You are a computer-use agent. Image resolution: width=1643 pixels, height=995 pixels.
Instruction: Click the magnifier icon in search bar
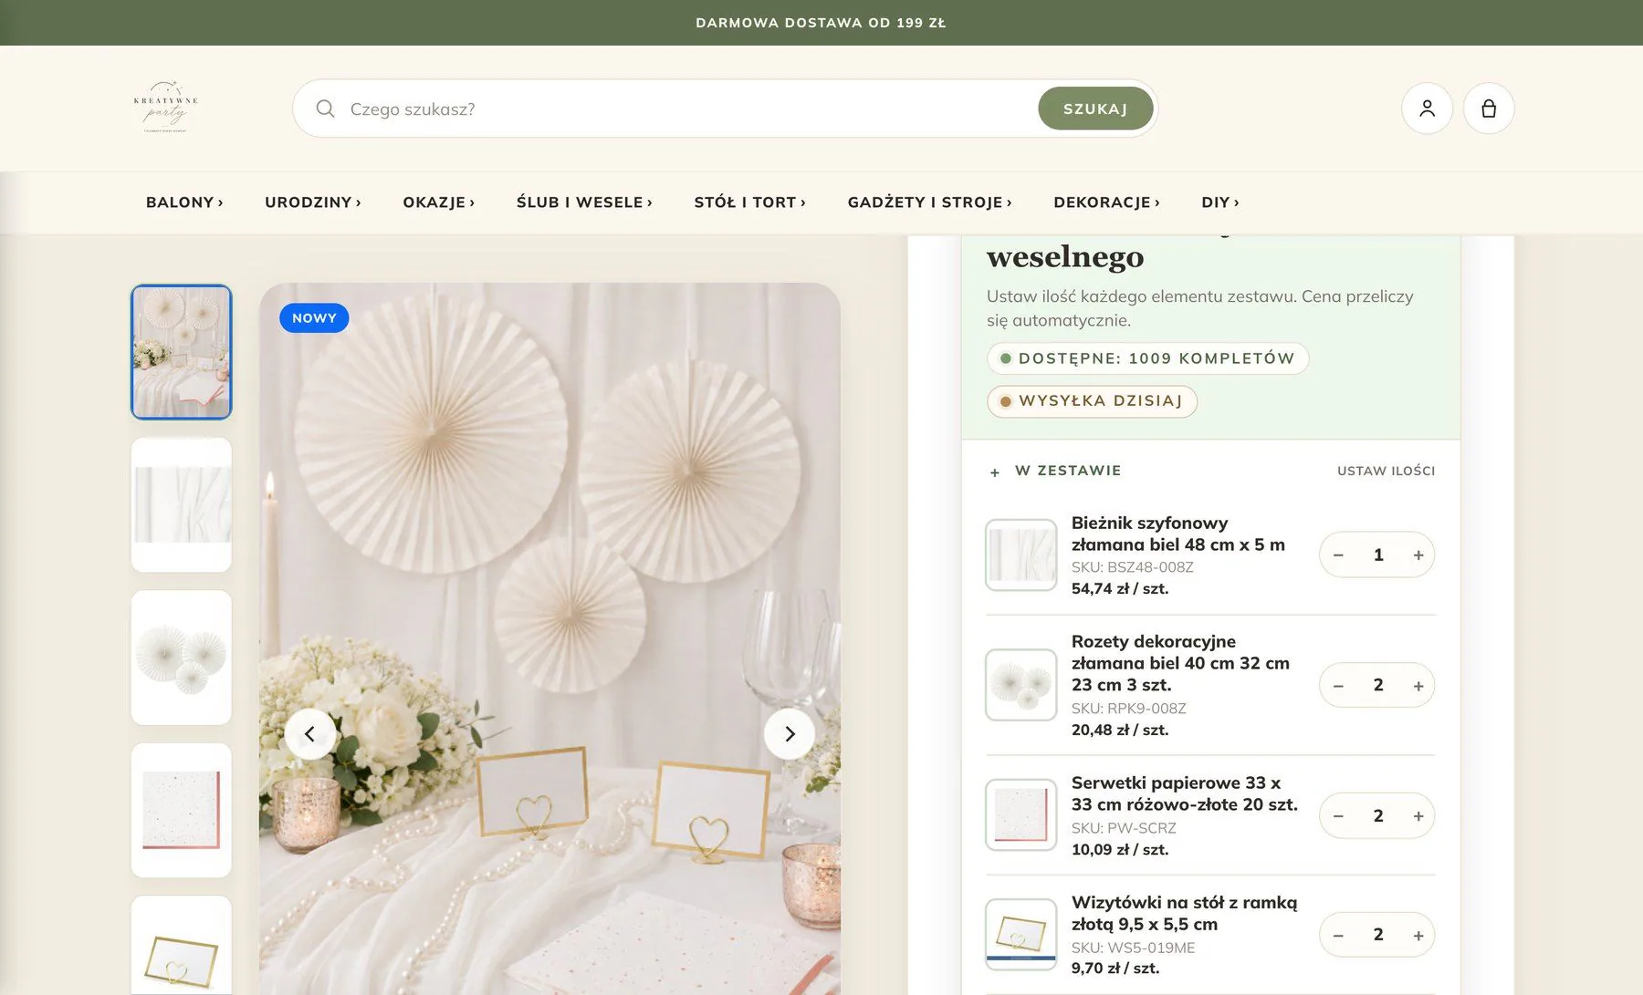[325, 109]
